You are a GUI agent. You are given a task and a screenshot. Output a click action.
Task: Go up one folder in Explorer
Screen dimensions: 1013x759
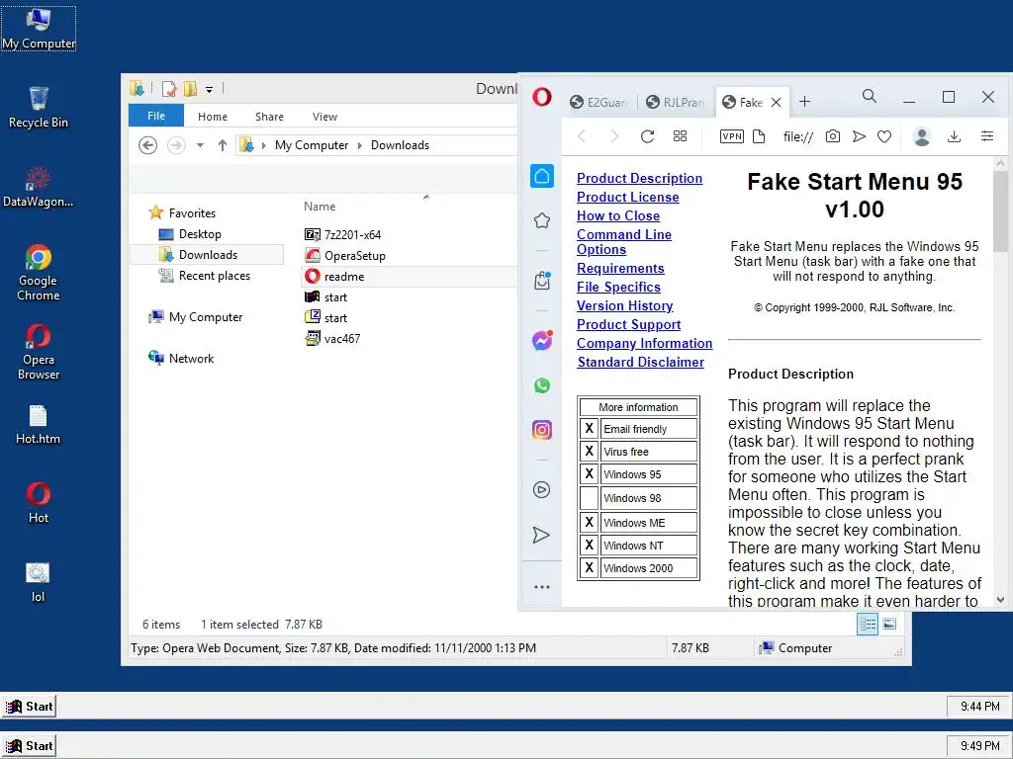point(223,145)
